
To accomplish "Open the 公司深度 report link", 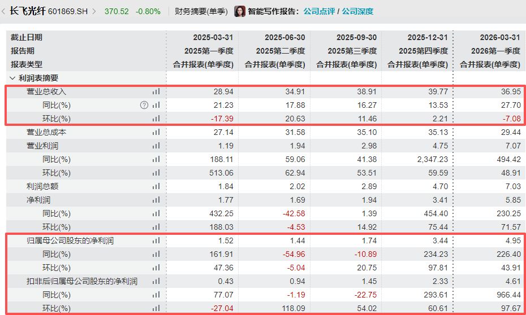I will coord(357,11).
